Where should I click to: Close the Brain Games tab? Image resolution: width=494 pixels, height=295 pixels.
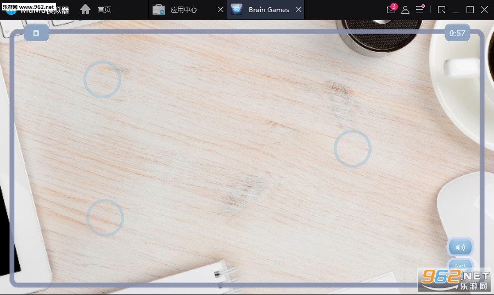[298, 10]
